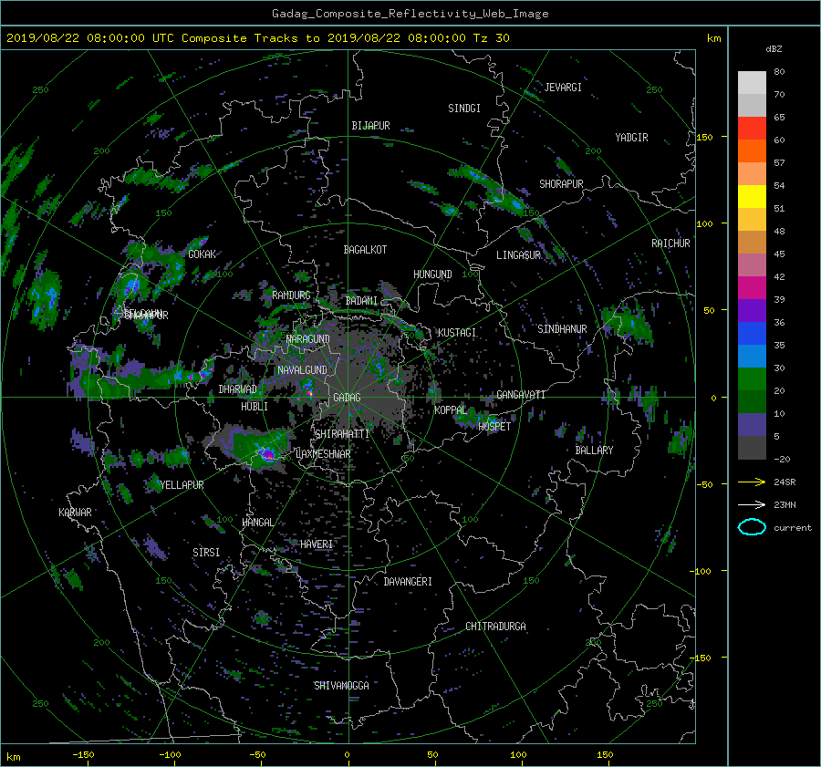Click the JEVARGI city label
The width and height of the screenshot is (821, 767).
pos(563,88)
